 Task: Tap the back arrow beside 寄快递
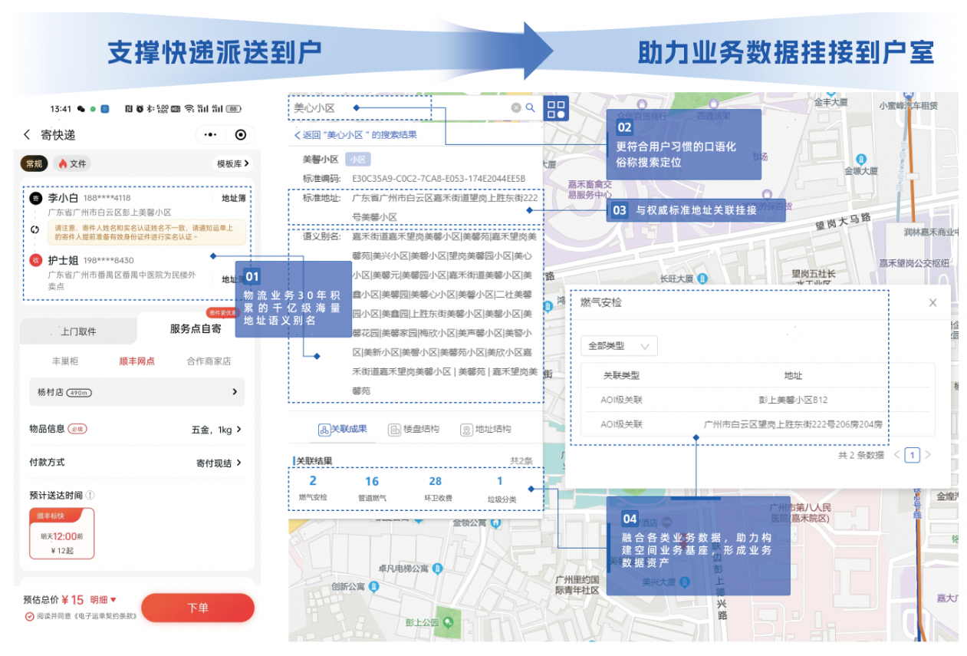click(28, 135)
